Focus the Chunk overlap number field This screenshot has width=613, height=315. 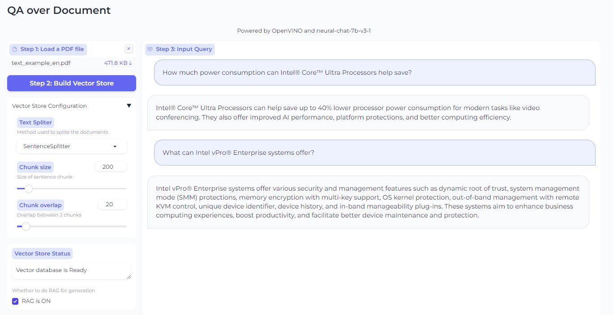(x=112, y=204)
